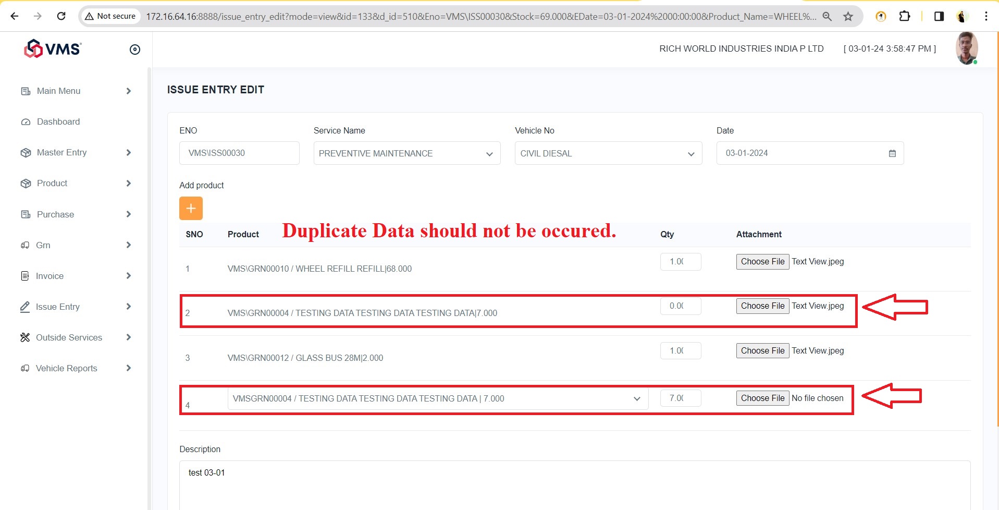This screenshot has width=999, height=510.
Task: Click Choose File for row 4
Action: tap(762, 398)
